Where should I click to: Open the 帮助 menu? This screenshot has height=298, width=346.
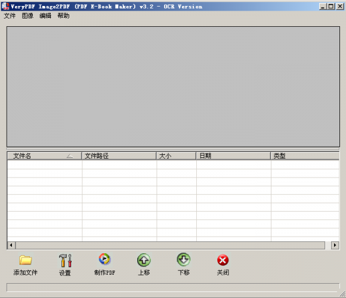(x=64, y=15)
